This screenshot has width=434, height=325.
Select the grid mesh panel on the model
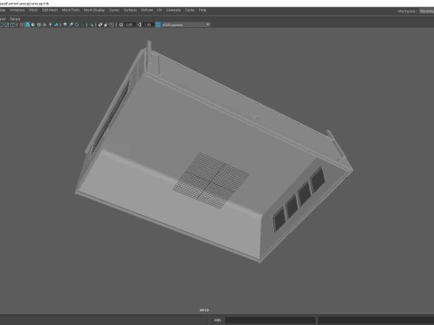coord(211,181)
